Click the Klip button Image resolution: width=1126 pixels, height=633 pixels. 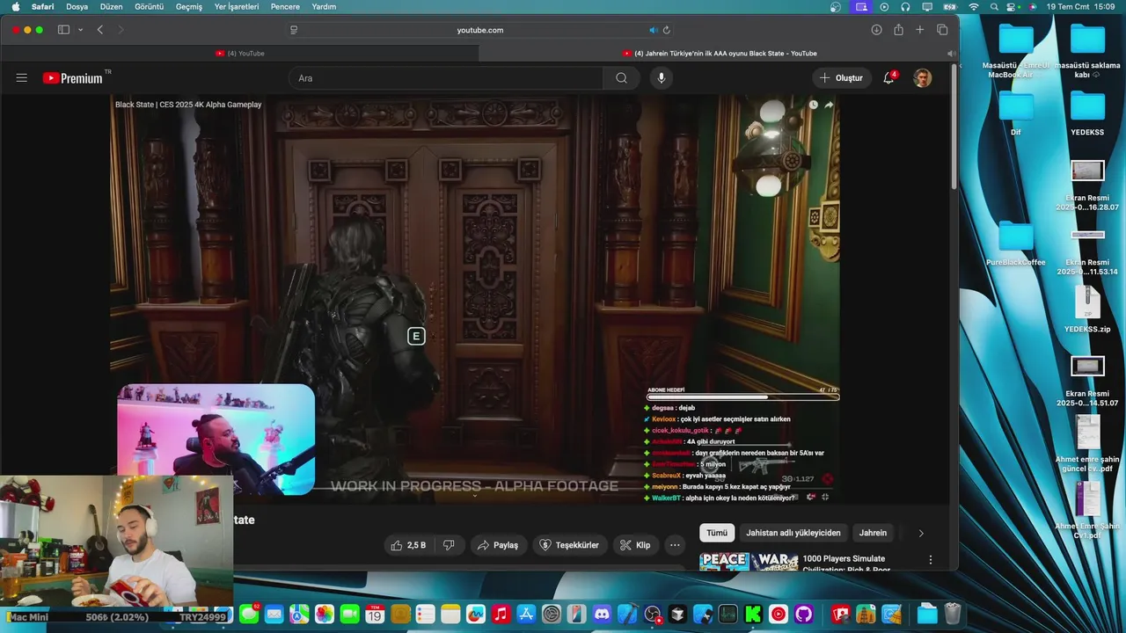click(635, 545)
